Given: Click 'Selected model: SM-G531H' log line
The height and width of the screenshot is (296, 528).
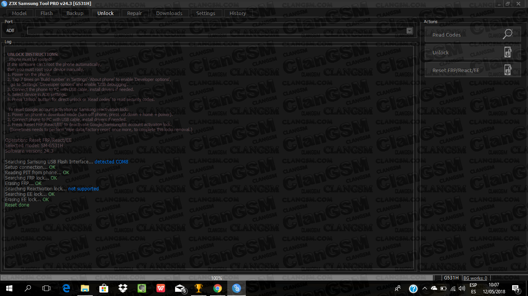Looking at the screenshot, I should pyautogui.click(x=34, y=146).
